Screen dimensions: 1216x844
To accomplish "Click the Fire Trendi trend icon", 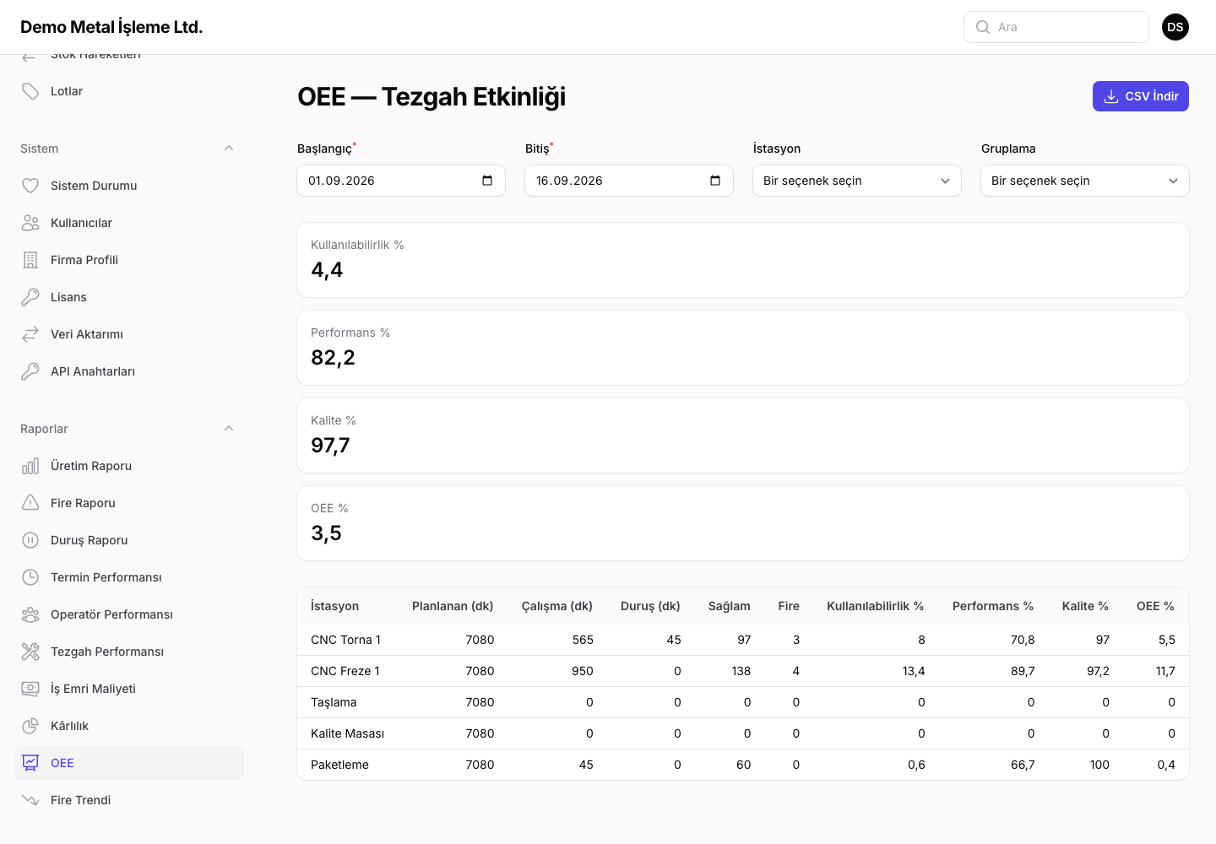I will 30,800.
